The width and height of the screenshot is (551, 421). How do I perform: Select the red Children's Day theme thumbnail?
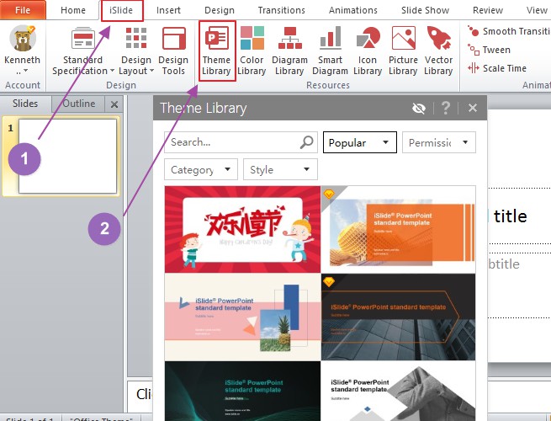pyautogui.click(x=242, y=229)
